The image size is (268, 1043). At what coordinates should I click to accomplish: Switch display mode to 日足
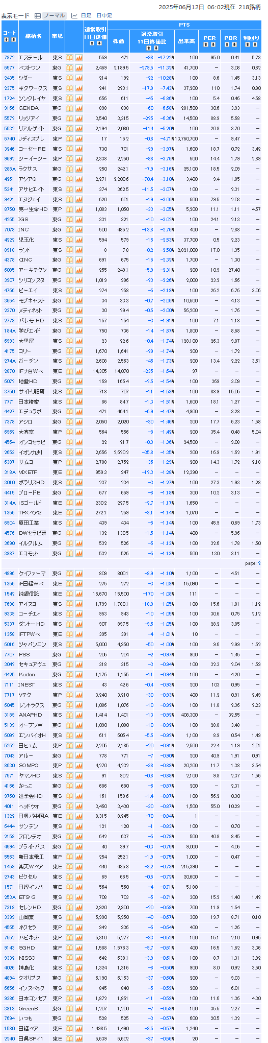[86, 16]
